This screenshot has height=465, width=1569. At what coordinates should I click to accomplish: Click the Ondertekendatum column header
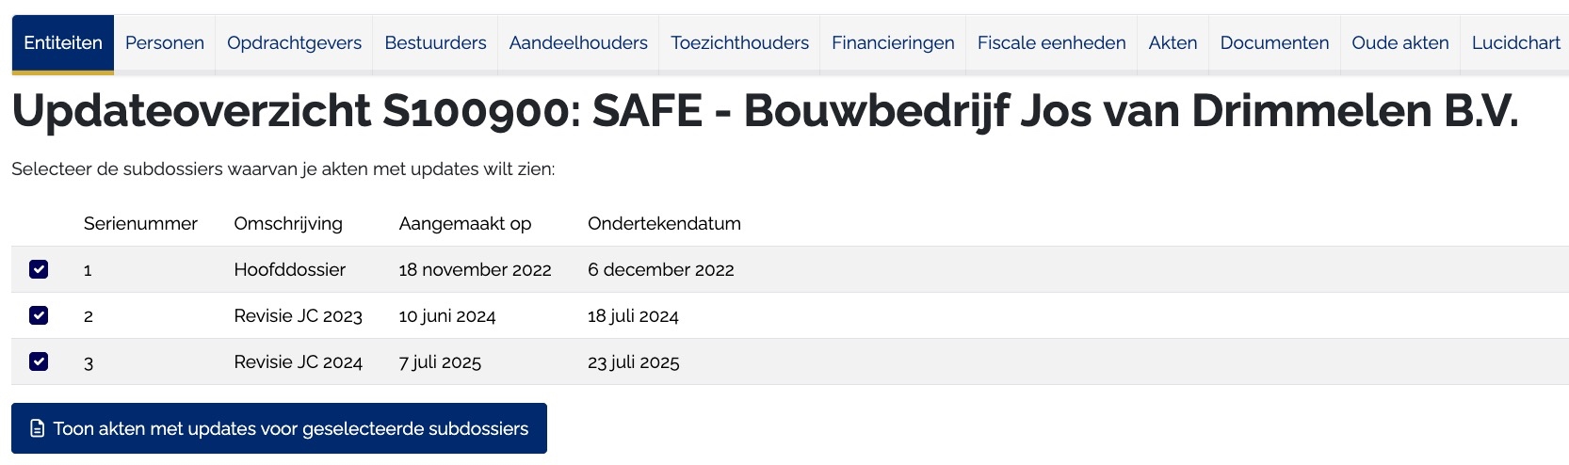tap(664, 224)
